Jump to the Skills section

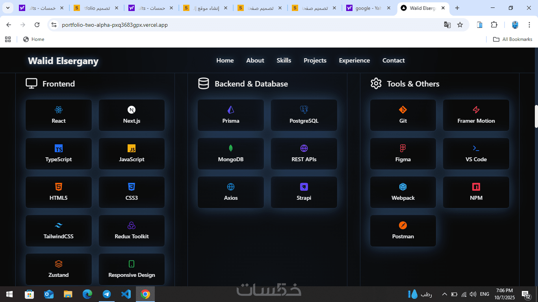[284, 61]
